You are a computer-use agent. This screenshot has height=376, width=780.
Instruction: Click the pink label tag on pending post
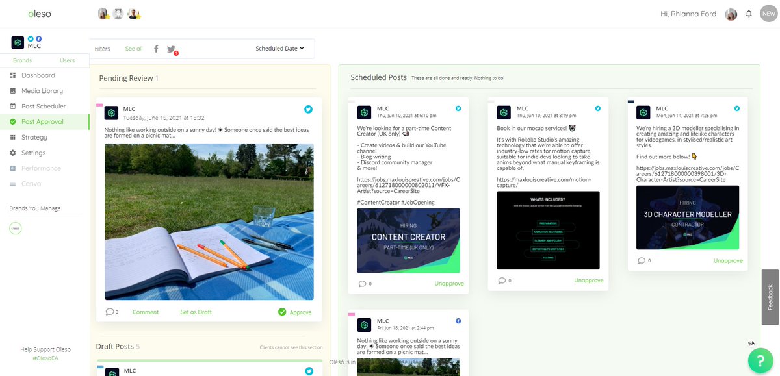tap(99, 105)
